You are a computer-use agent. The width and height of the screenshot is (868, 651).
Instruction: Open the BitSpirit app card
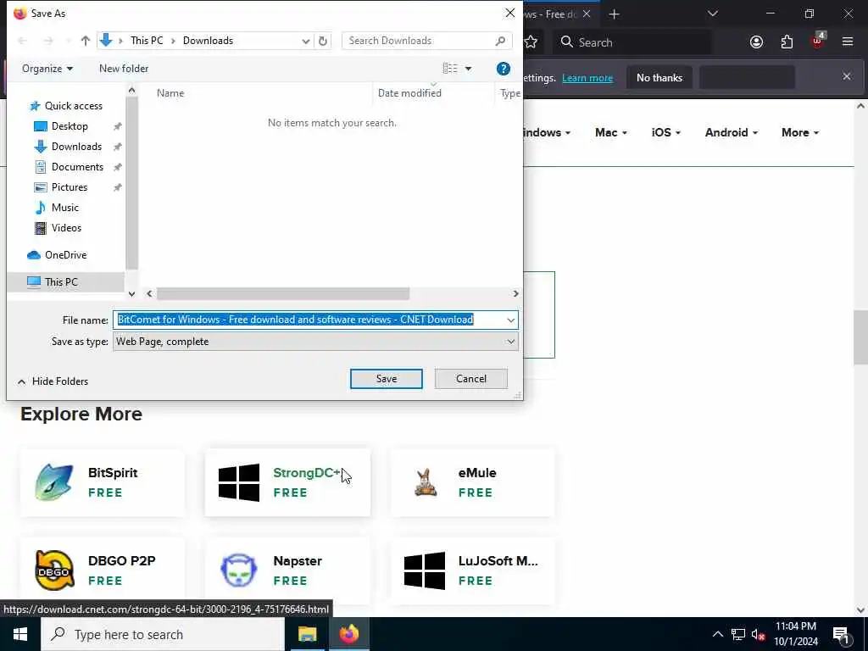(103, 482)
